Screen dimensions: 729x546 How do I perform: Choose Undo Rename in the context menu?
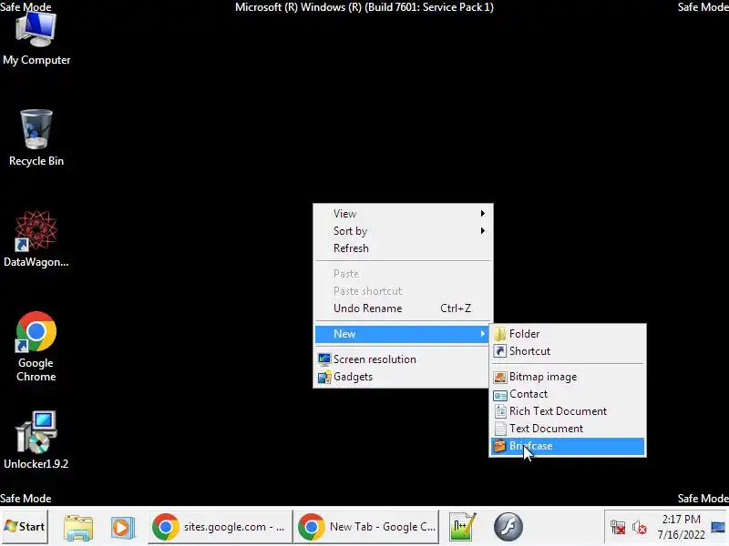403,308
